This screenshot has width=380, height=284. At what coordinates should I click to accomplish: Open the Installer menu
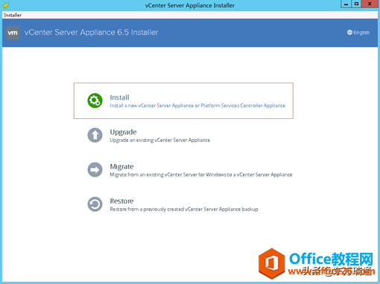click(x=13, y=15)
